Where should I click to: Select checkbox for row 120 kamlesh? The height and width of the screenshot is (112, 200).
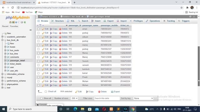point(38,69)
